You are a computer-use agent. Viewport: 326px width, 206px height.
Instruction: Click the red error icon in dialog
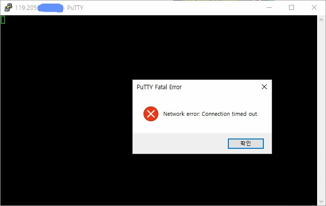coord(151,114)
